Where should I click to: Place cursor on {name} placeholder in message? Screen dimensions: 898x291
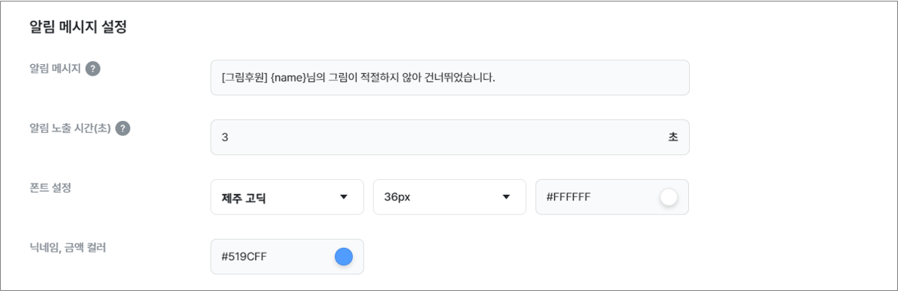(x=289, y=78)
